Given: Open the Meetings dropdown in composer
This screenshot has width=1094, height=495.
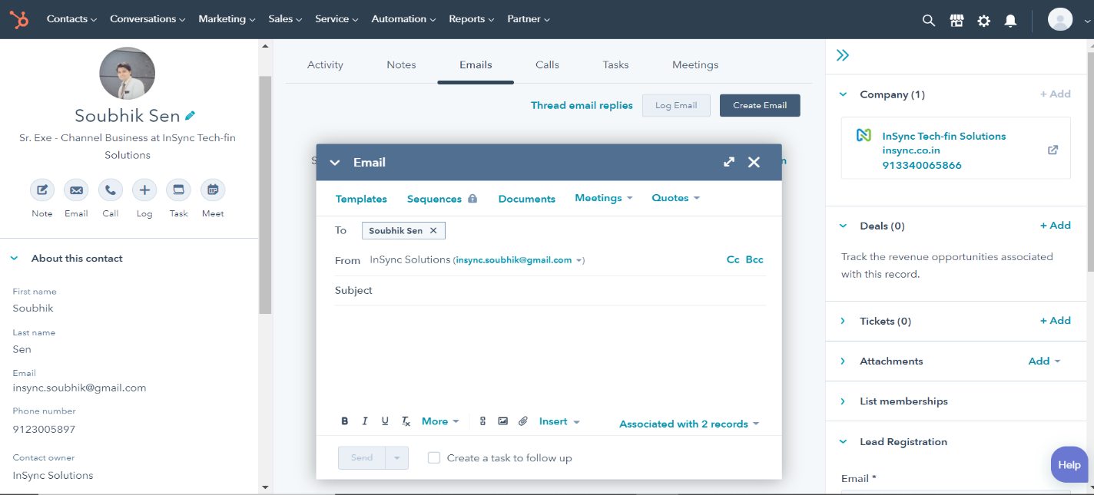Looking at the screenshot, I should click(x=604, y=198).
